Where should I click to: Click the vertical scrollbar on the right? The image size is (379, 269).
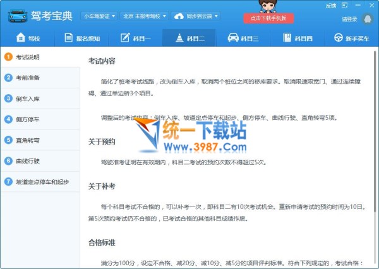pyautogui.click(x=375, y=131)
